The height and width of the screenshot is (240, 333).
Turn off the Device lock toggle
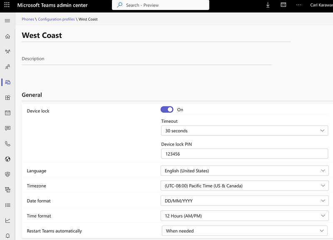pos(167,109)
